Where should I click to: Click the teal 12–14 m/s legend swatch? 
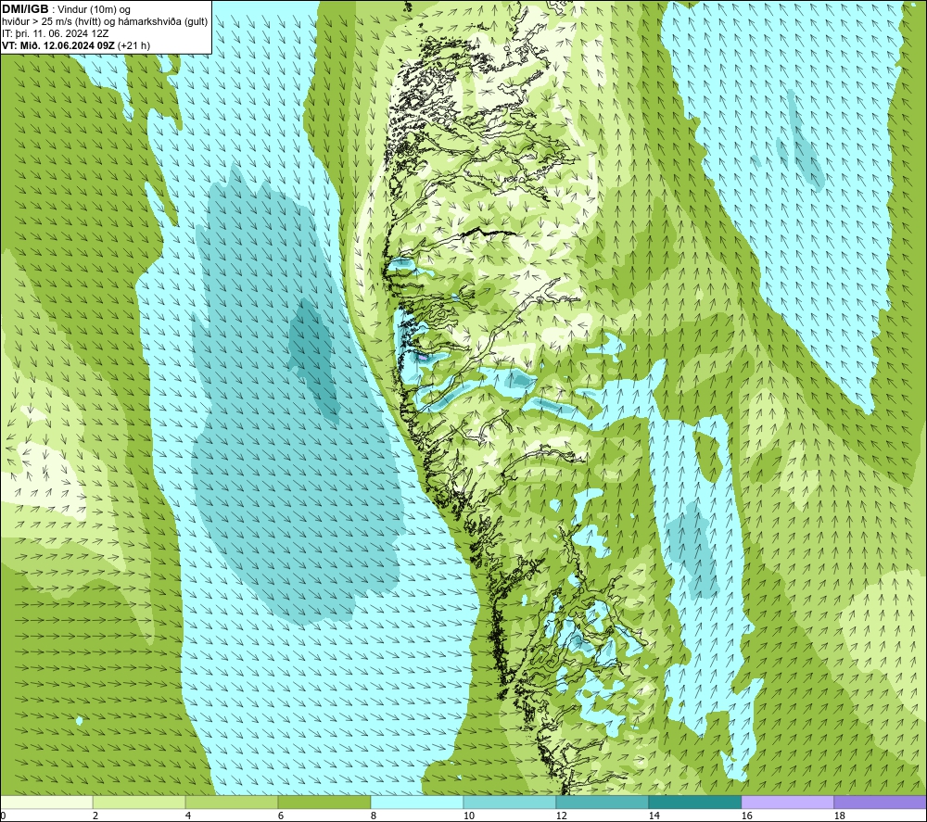coord(602,803)
